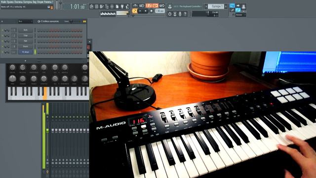Toggle the orange recording countdown button
This screenshot has width=316, height=178.
[149, 5]
